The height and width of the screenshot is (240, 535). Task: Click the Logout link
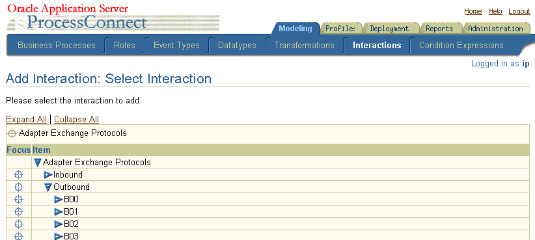[519, 12]
